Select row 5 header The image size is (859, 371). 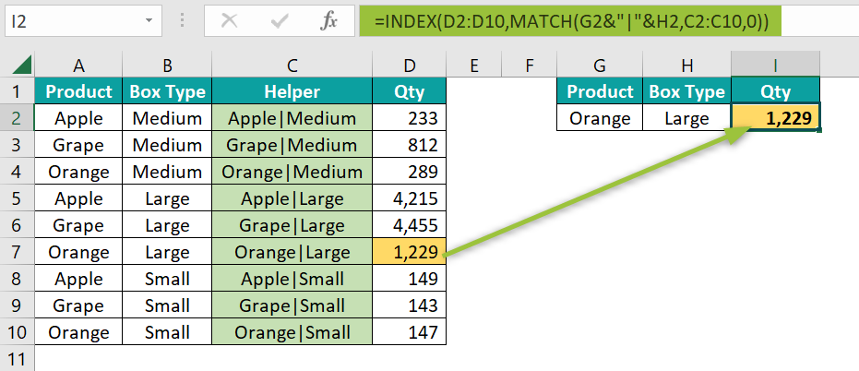point(17,197)
